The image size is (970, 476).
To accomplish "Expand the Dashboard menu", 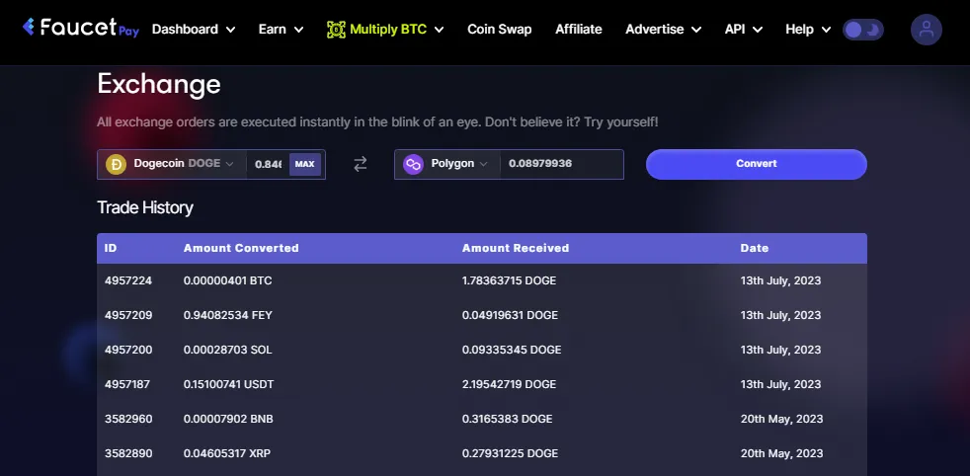I will 194,29.
